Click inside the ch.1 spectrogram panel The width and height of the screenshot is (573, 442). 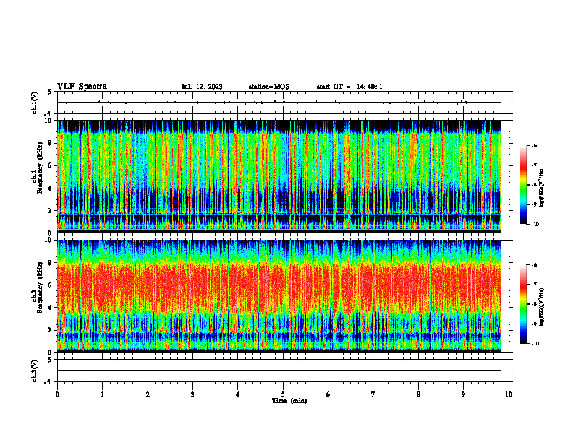click(x=279, y=176)
